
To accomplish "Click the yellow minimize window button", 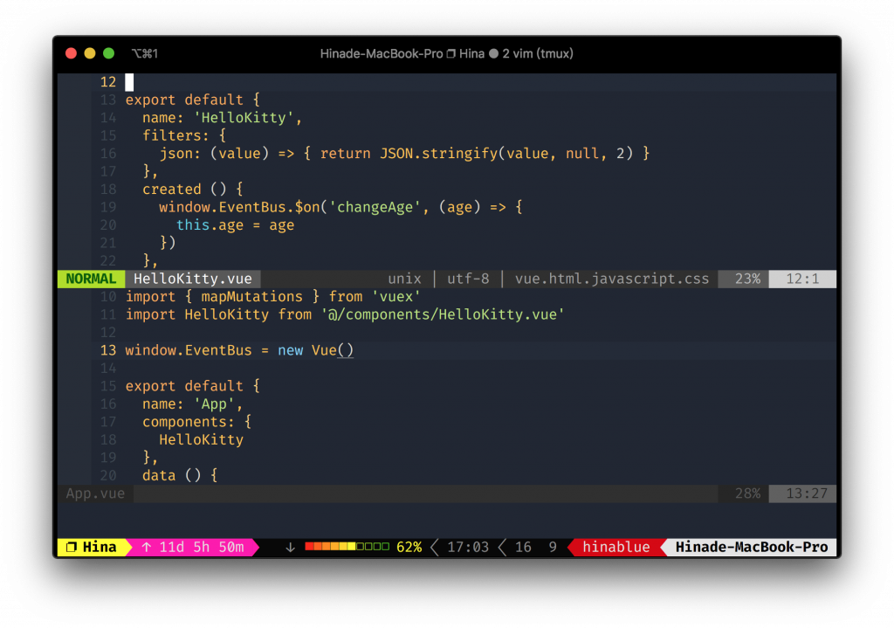I will (90, 53).
